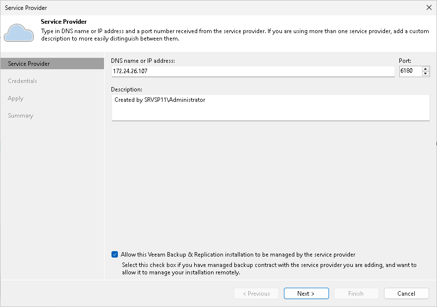Open the Summary wizard step
437x307 pixels.
click(x=21, y=115)
